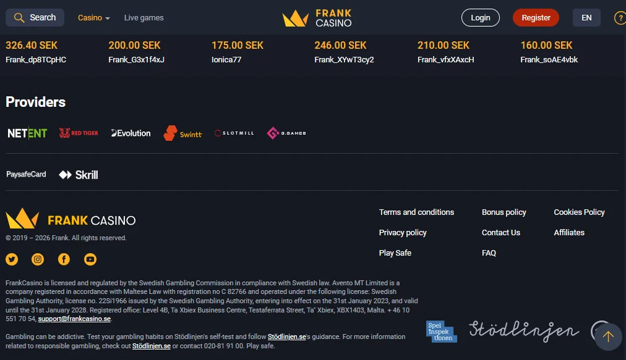The width and height of the screenshot is (626, 360).
Task: Open the Affiliates page
Action: pyautogui.click(x=569, y=232)
